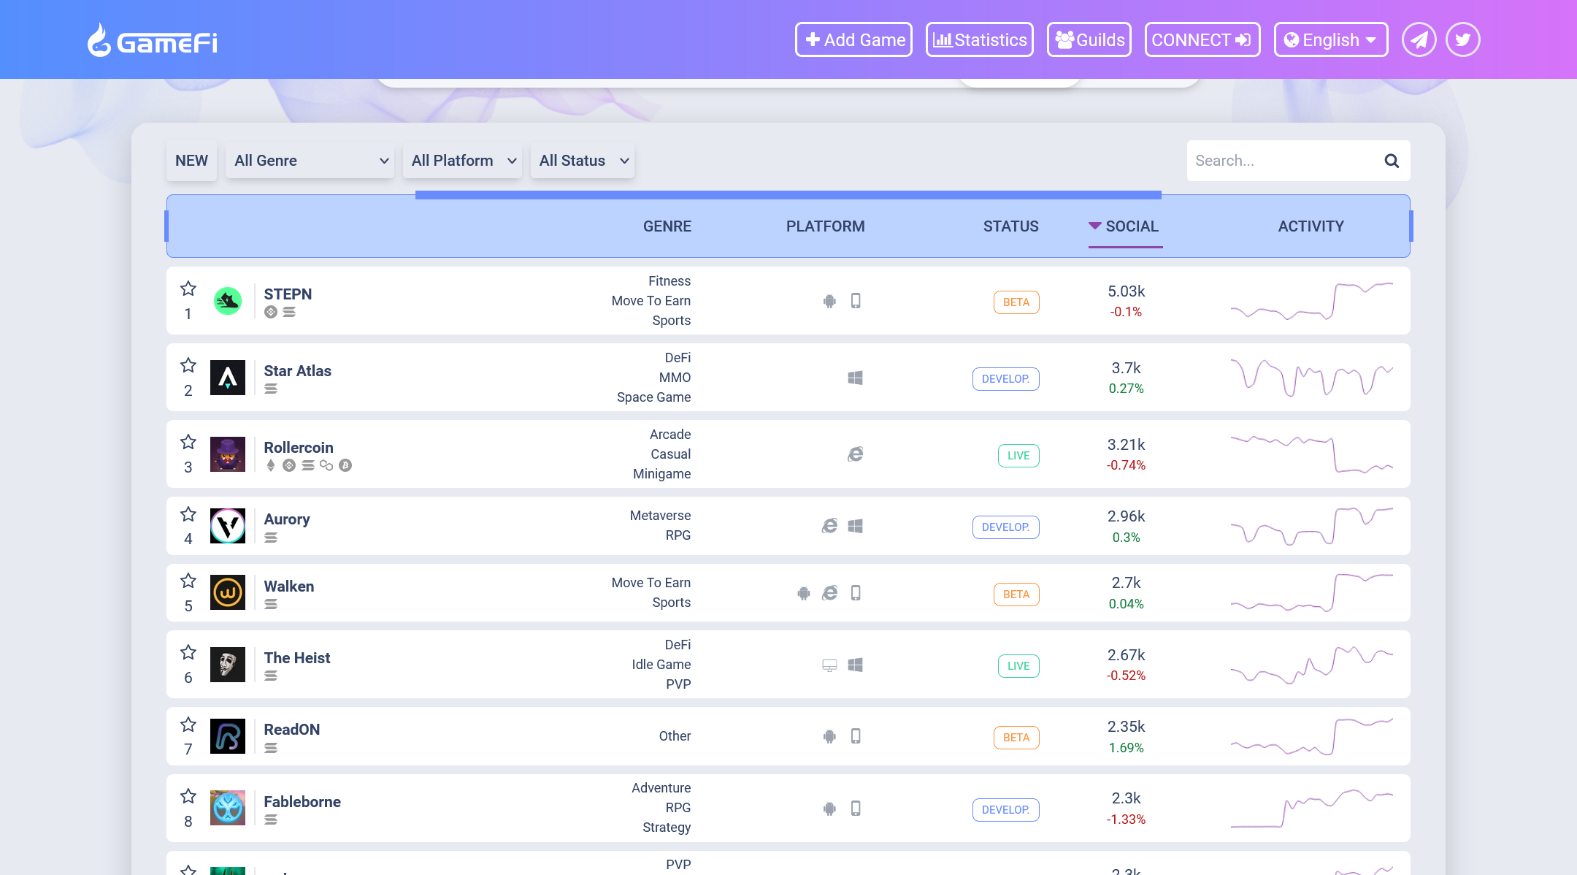Open the STEPN game title link

288,294
